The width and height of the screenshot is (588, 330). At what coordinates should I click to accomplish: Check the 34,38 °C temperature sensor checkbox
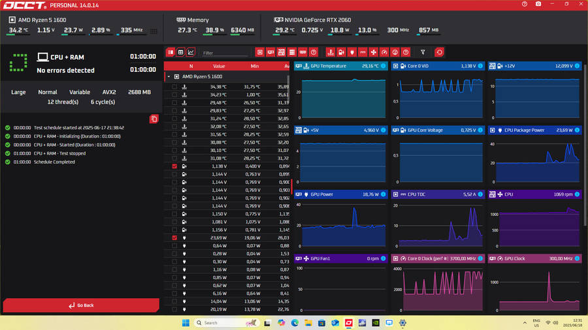tap(174, 87)
